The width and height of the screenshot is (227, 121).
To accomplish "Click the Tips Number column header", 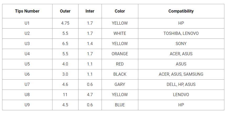I will click(x=27, y=11).
